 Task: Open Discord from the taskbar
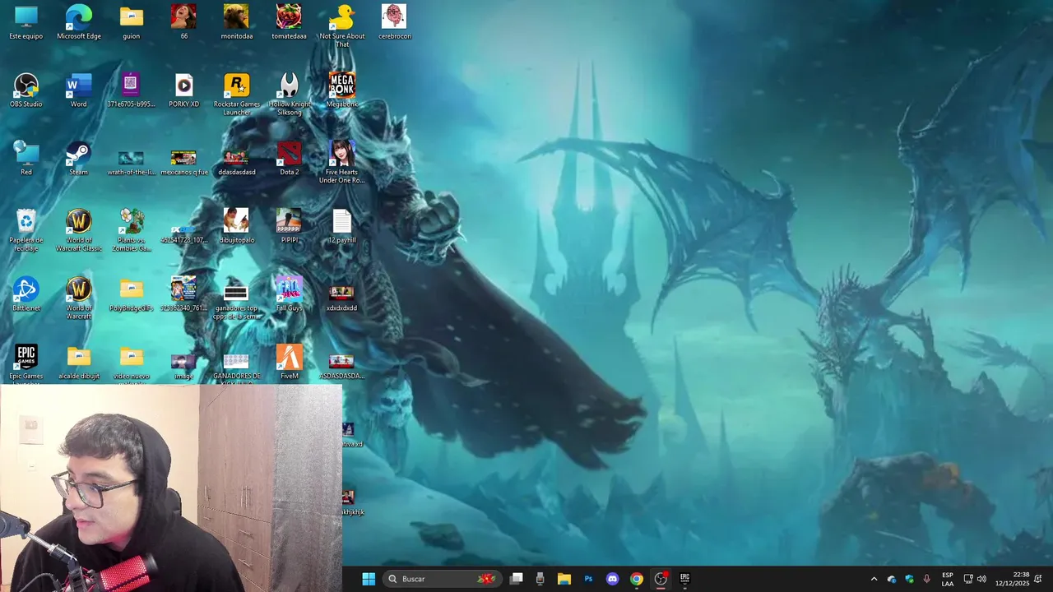[x=612, y=579]
